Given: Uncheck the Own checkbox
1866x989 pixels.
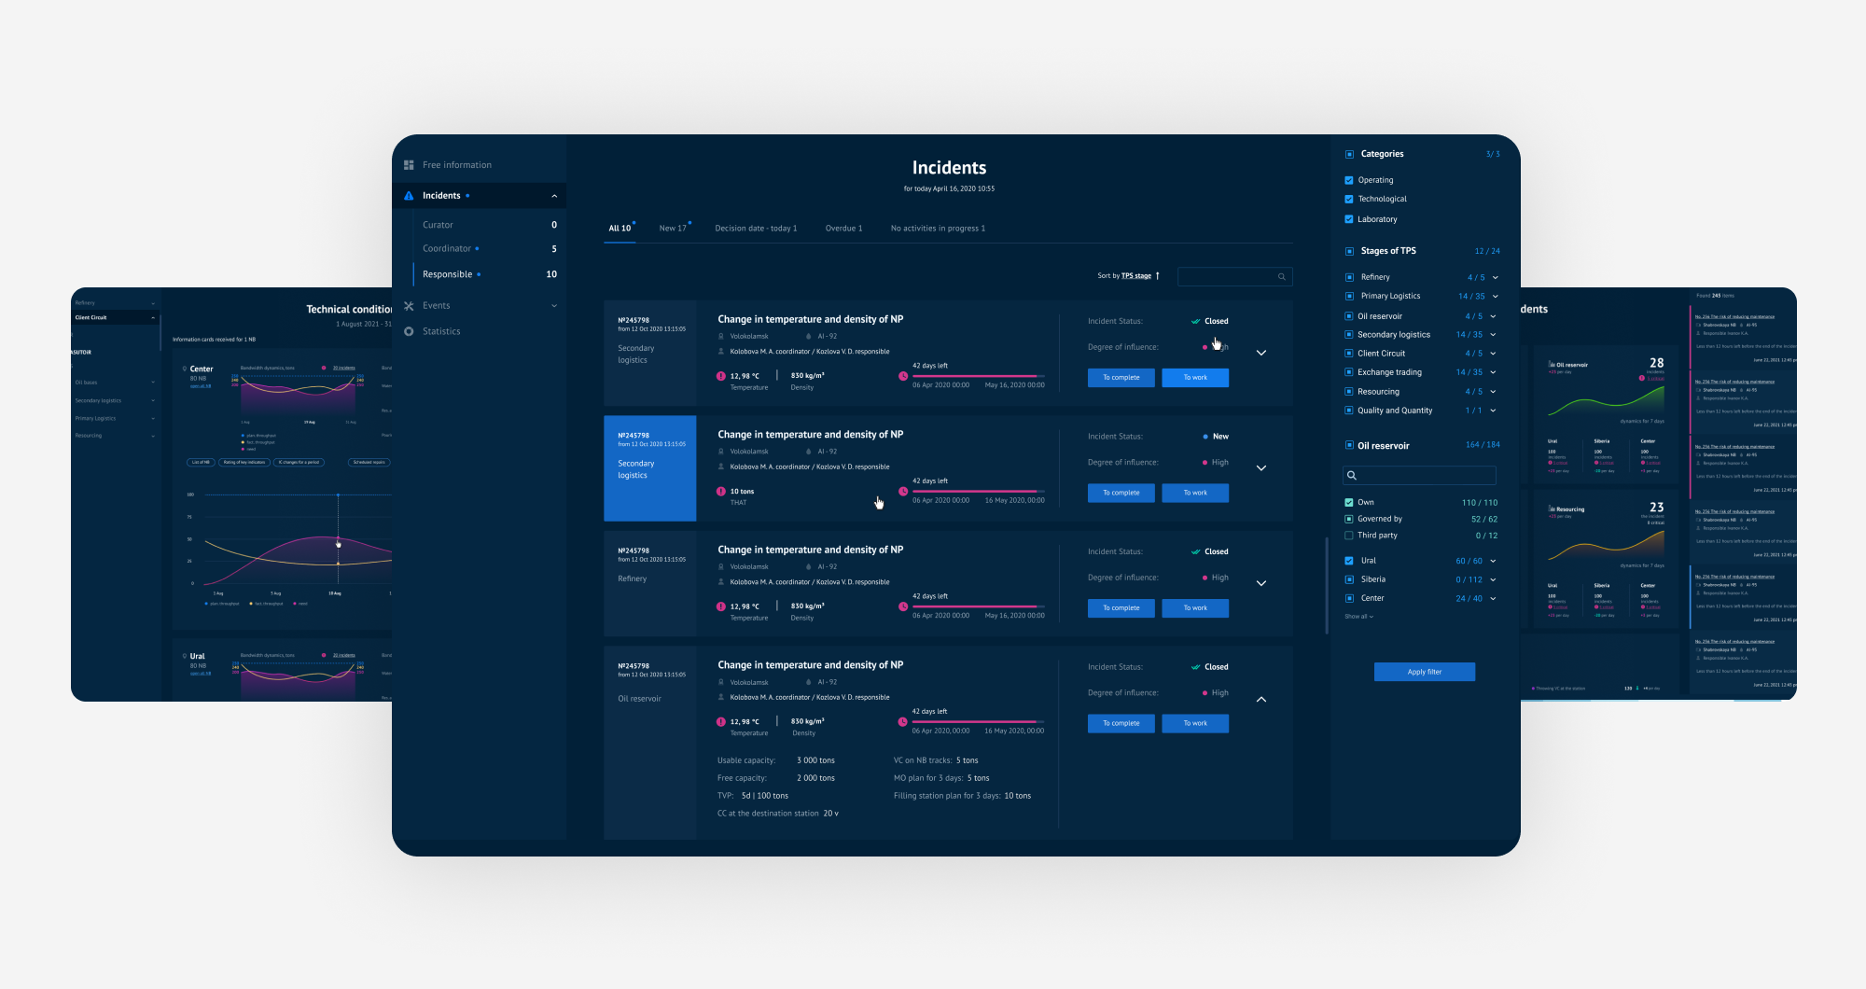Looking at the screenshot, I should click(1349, 502).
